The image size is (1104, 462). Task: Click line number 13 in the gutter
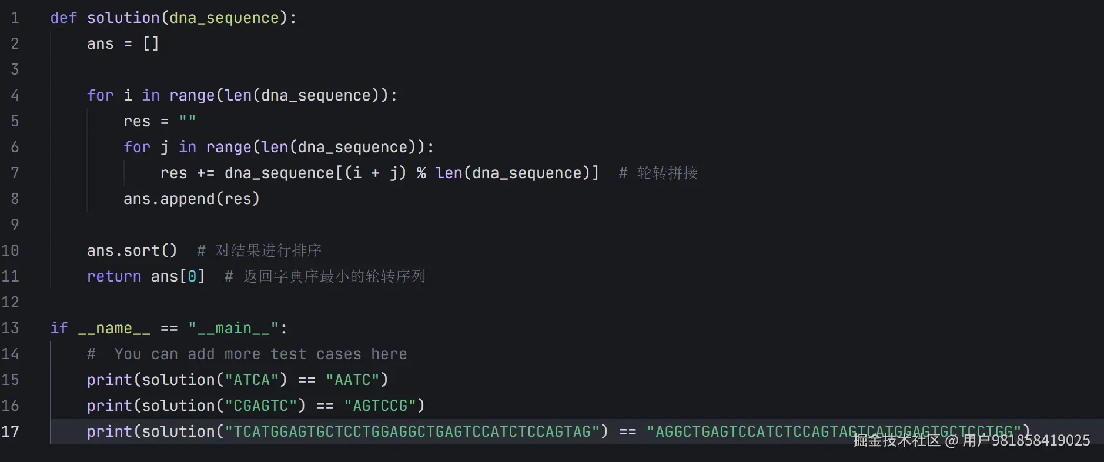pos(11,329)
